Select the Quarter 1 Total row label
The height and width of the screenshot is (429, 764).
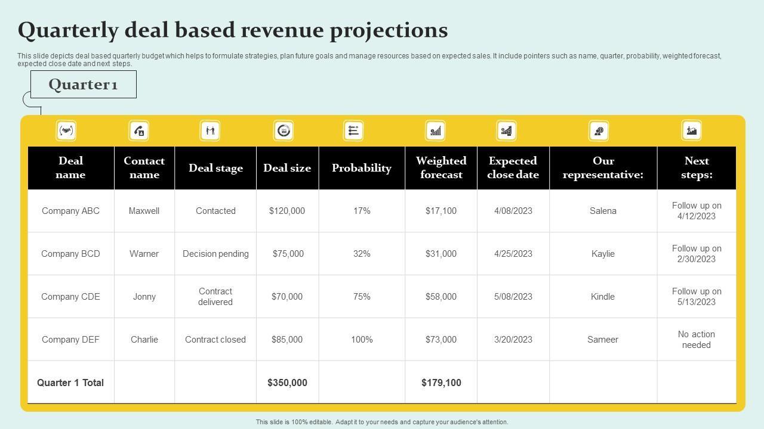coord(70,383)
